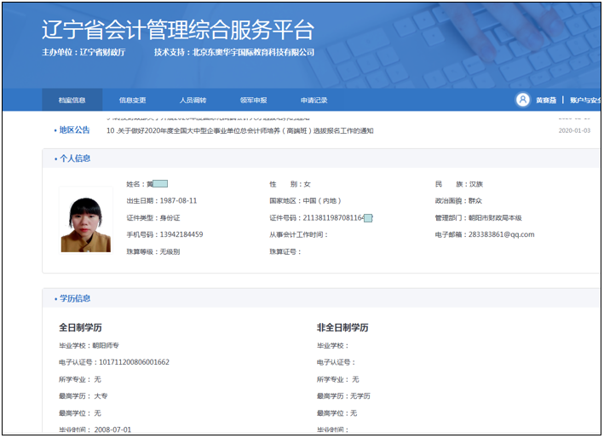Click the 个人信息 section header

[x=75, y=158]
